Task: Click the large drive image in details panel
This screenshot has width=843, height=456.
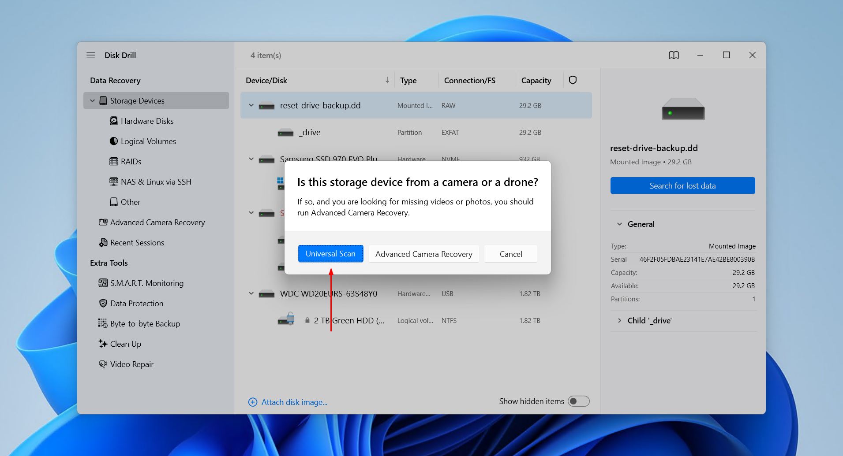Action: click(x=683, y=109)
